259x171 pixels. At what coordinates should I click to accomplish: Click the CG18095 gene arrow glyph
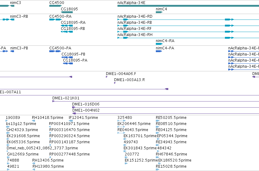click(67, 12)
